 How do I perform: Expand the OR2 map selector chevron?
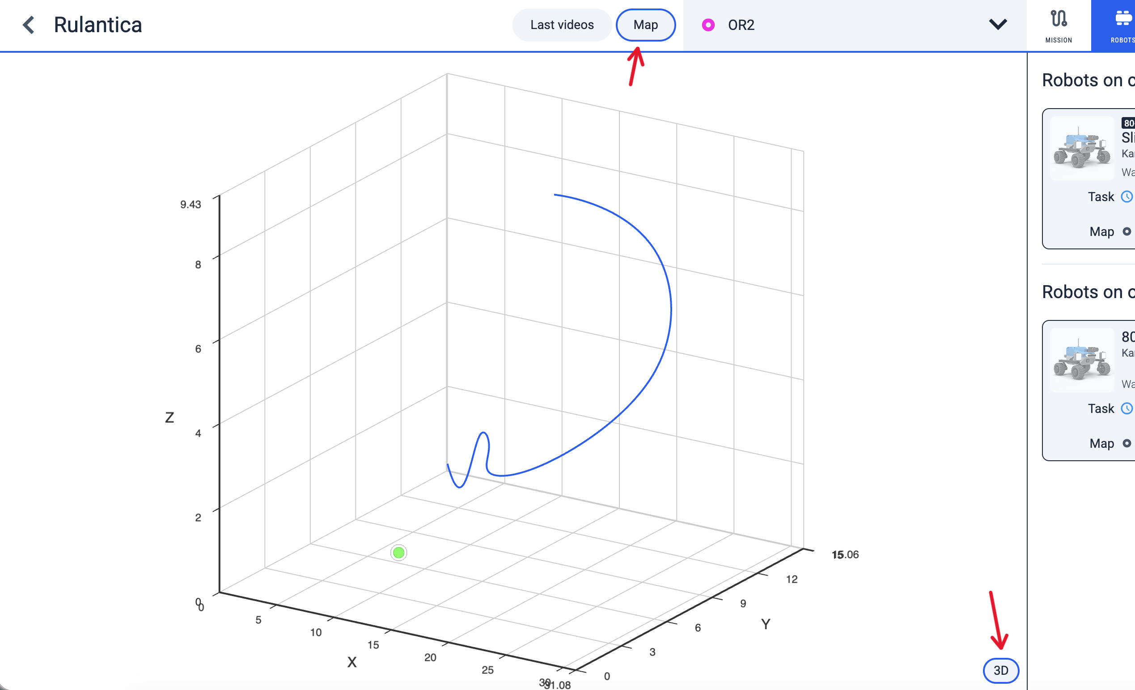[998, 25]
